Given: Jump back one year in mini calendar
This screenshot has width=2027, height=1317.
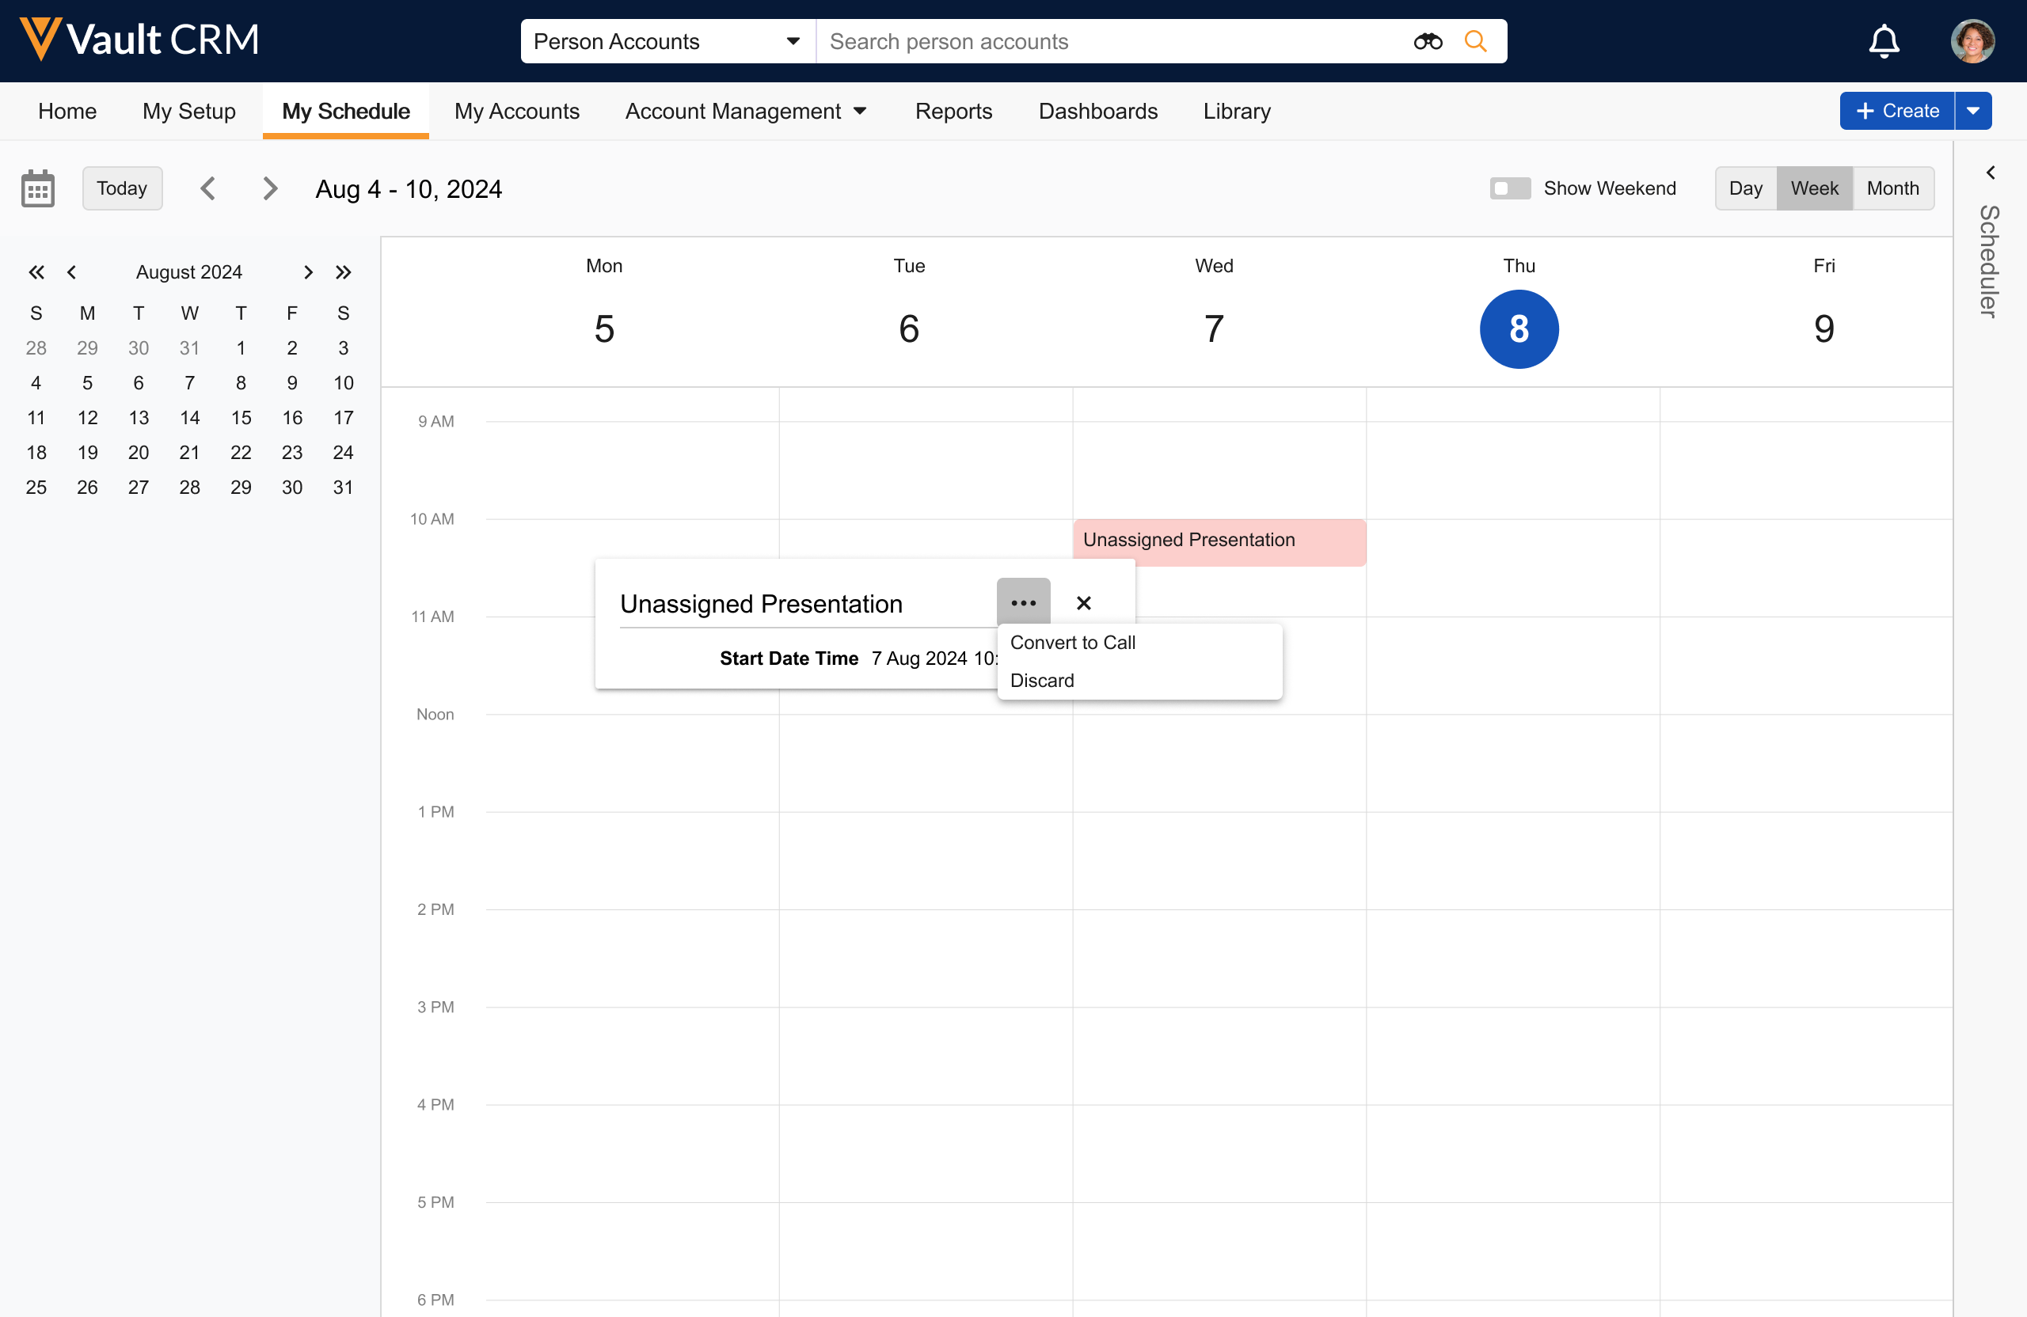Looking at the screenshot, I should [x=36, y=272].
